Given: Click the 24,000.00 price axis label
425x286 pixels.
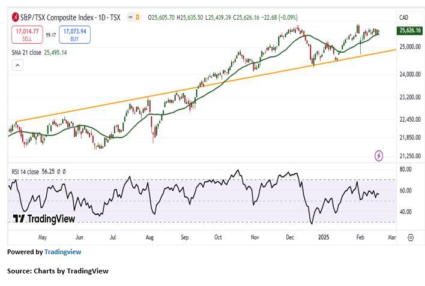Looking at the screenshot, I should 410,74.
